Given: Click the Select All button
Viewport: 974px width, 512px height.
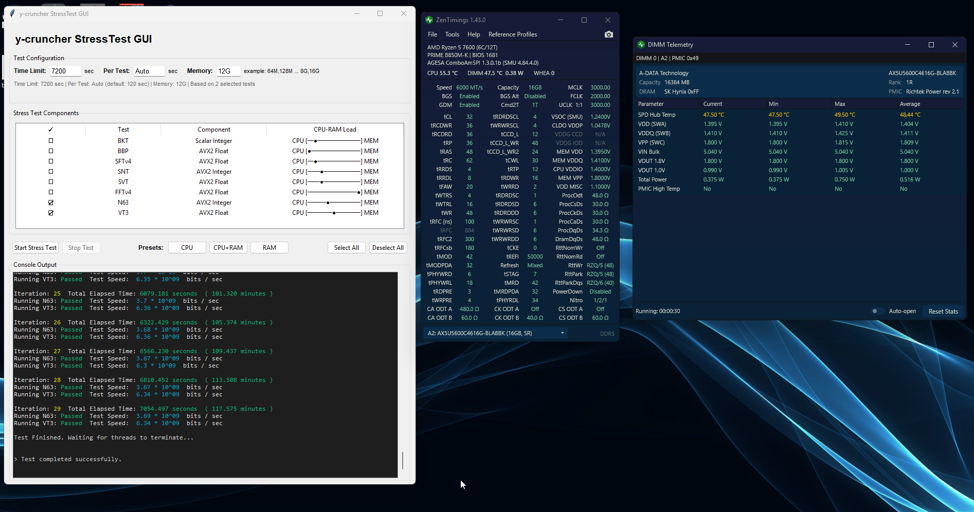Looking at the screenshot, I should [347, 248].
